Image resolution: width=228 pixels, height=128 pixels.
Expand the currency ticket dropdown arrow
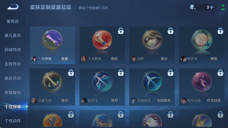[195, 9]
